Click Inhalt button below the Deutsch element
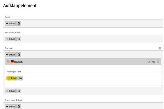Image resolution: width=164 pixels, height=109 pixels. click(x=11, y=91)
